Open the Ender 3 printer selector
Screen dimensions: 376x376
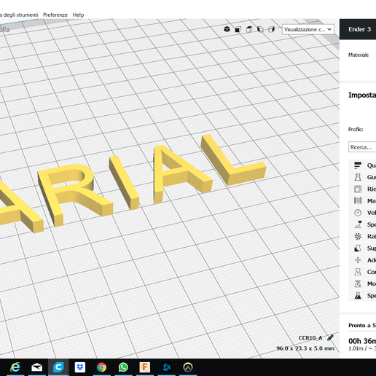pos(358,29)
